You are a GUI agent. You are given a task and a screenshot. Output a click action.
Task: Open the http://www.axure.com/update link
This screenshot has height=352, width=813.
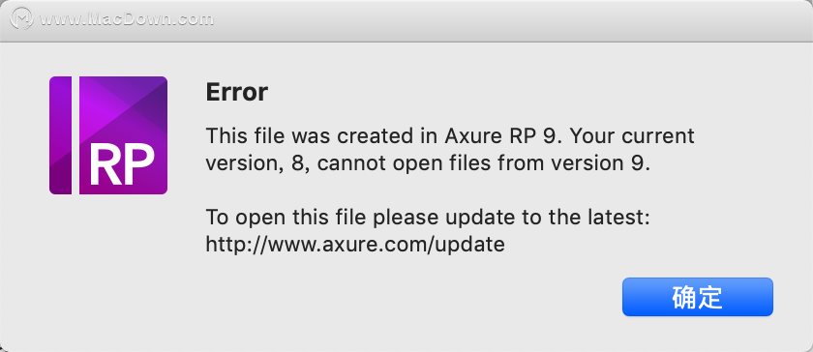pyautogui.click(x=355, y=244)
